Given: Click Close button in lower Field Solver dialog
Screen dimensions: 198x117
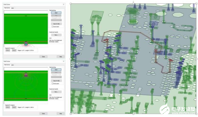Looking at the screenshot, I should (43, 114).
